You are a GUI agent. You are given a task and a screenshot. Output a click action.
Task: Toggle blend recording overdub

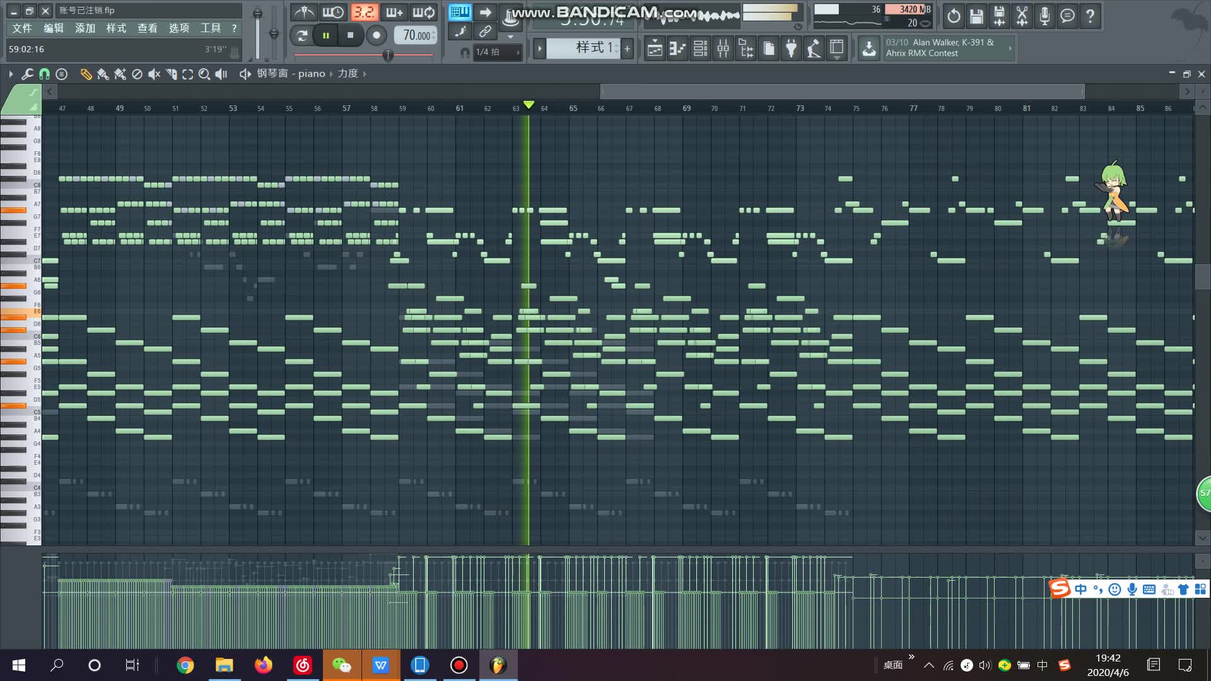coord(394,13)
